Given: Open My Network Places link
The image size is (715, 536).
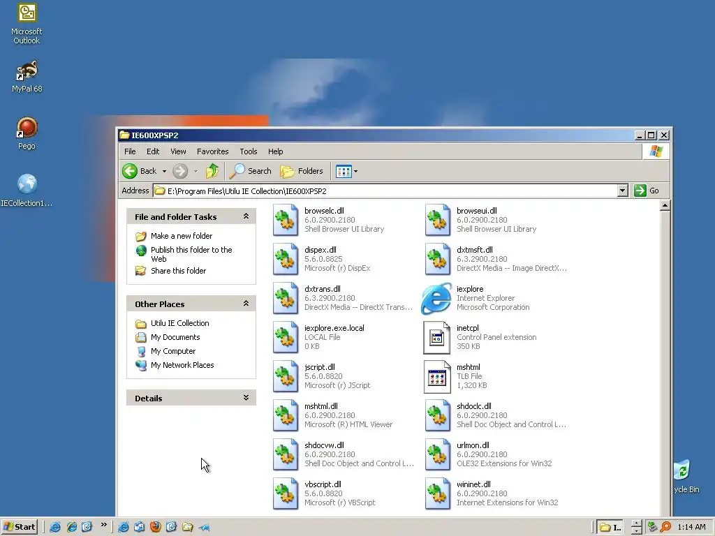Looking at the screenshot, I should tap(182, 365).
